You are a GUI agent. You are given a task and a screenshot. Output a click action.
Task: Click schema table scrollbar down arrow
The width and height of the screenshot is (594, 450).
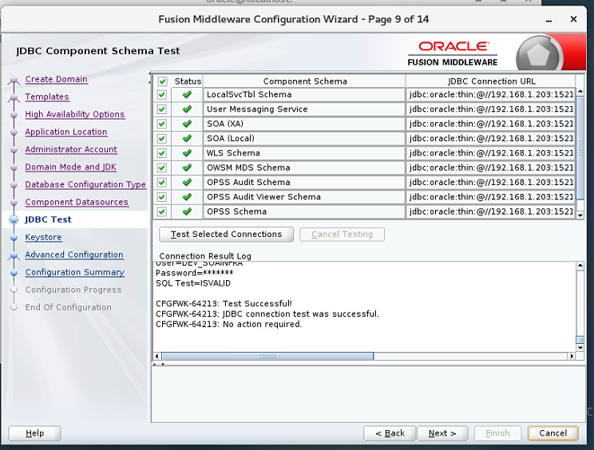click(x=580, y=215)
